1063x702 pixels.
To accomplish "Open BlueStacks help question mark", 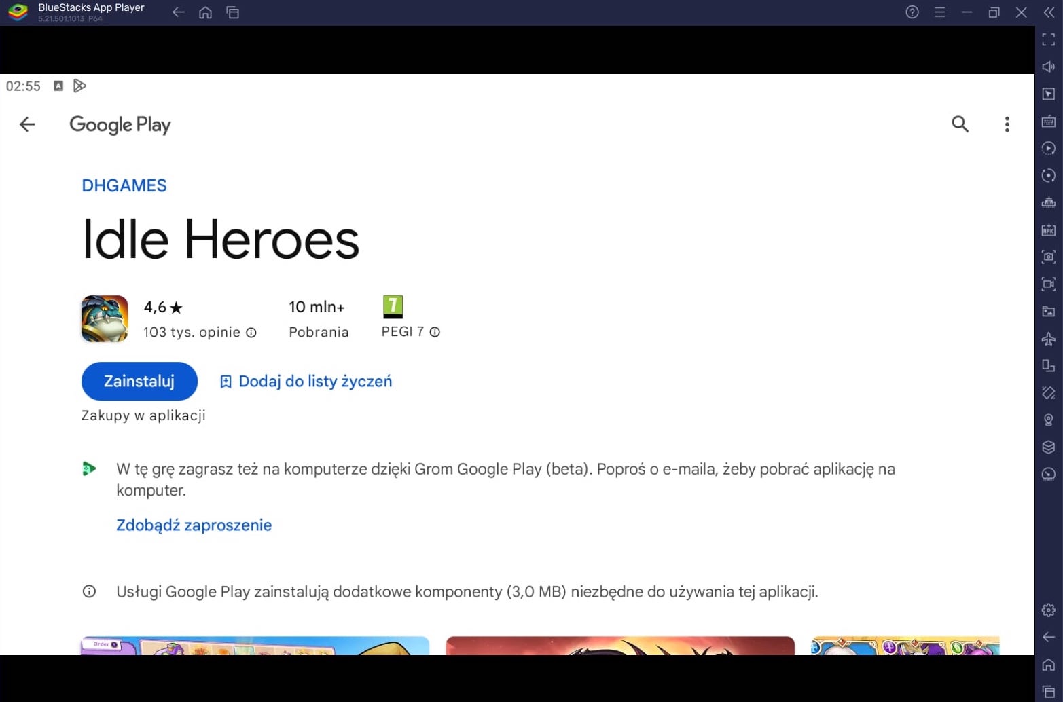I will (x=912, y=12).
